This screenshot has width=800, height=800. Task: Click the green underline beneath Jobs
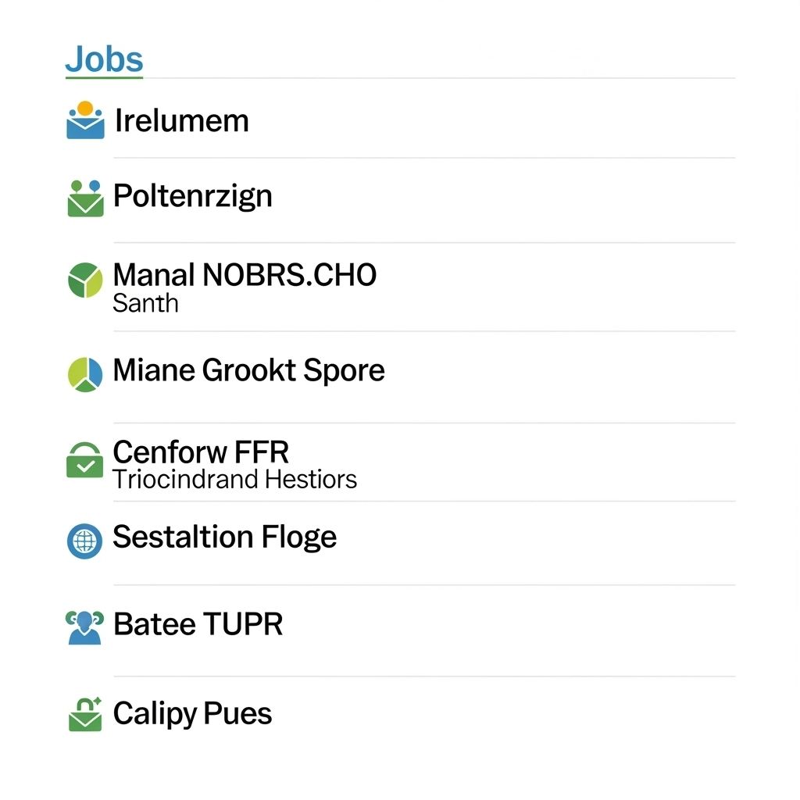(104, 77)
